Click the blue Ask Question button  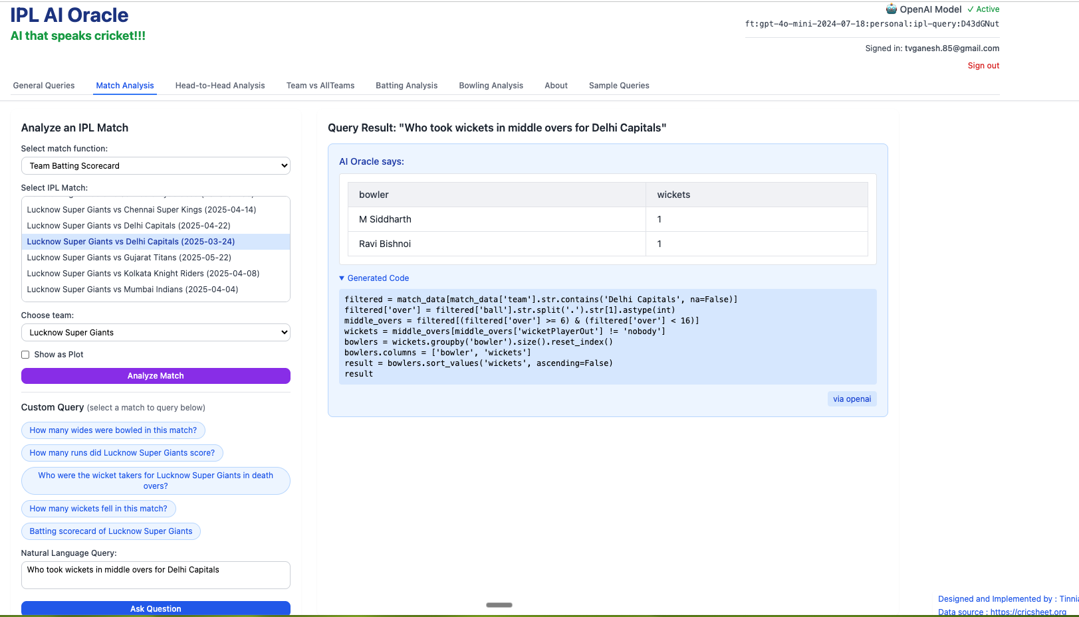(156, 608)
